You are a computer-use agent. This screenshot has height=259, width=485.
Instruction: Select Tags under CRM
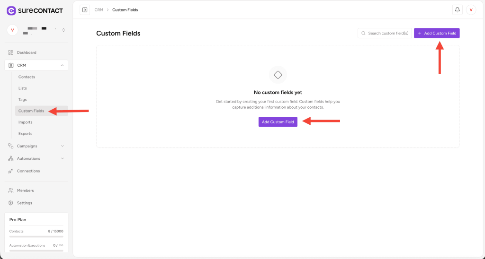coord(23,100)
